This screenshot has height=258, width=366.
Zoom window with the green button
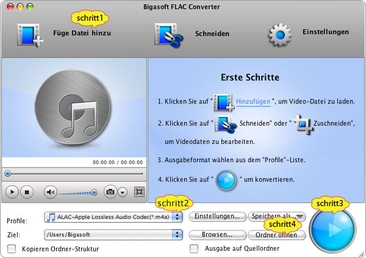30,7
